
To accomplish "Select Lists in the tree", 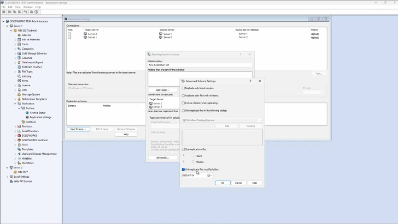I will (24, 90).
